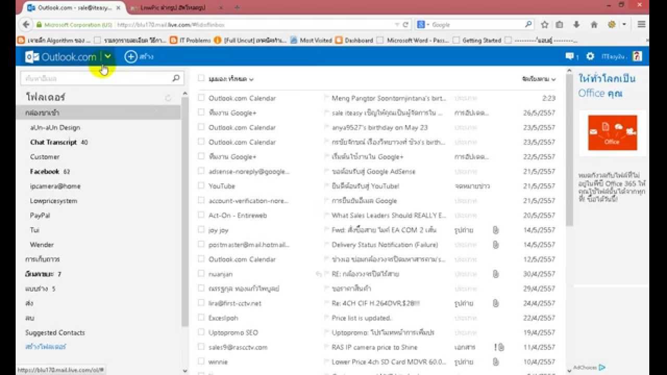The height and width of the screenshot is (375, 667).
Task: Click attachment paperclip on joy joy email
Action: 496,230
